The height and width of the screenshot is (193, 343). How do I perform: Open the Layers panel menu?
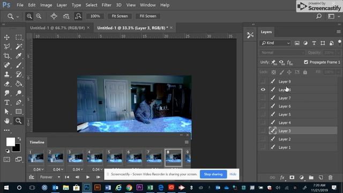pyautogui.click(x=338, y=32)
